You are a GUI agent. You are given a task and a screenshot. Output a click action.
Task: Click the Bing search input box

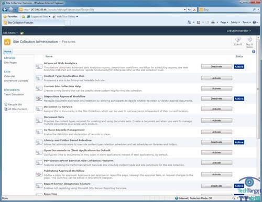[226, 10]
